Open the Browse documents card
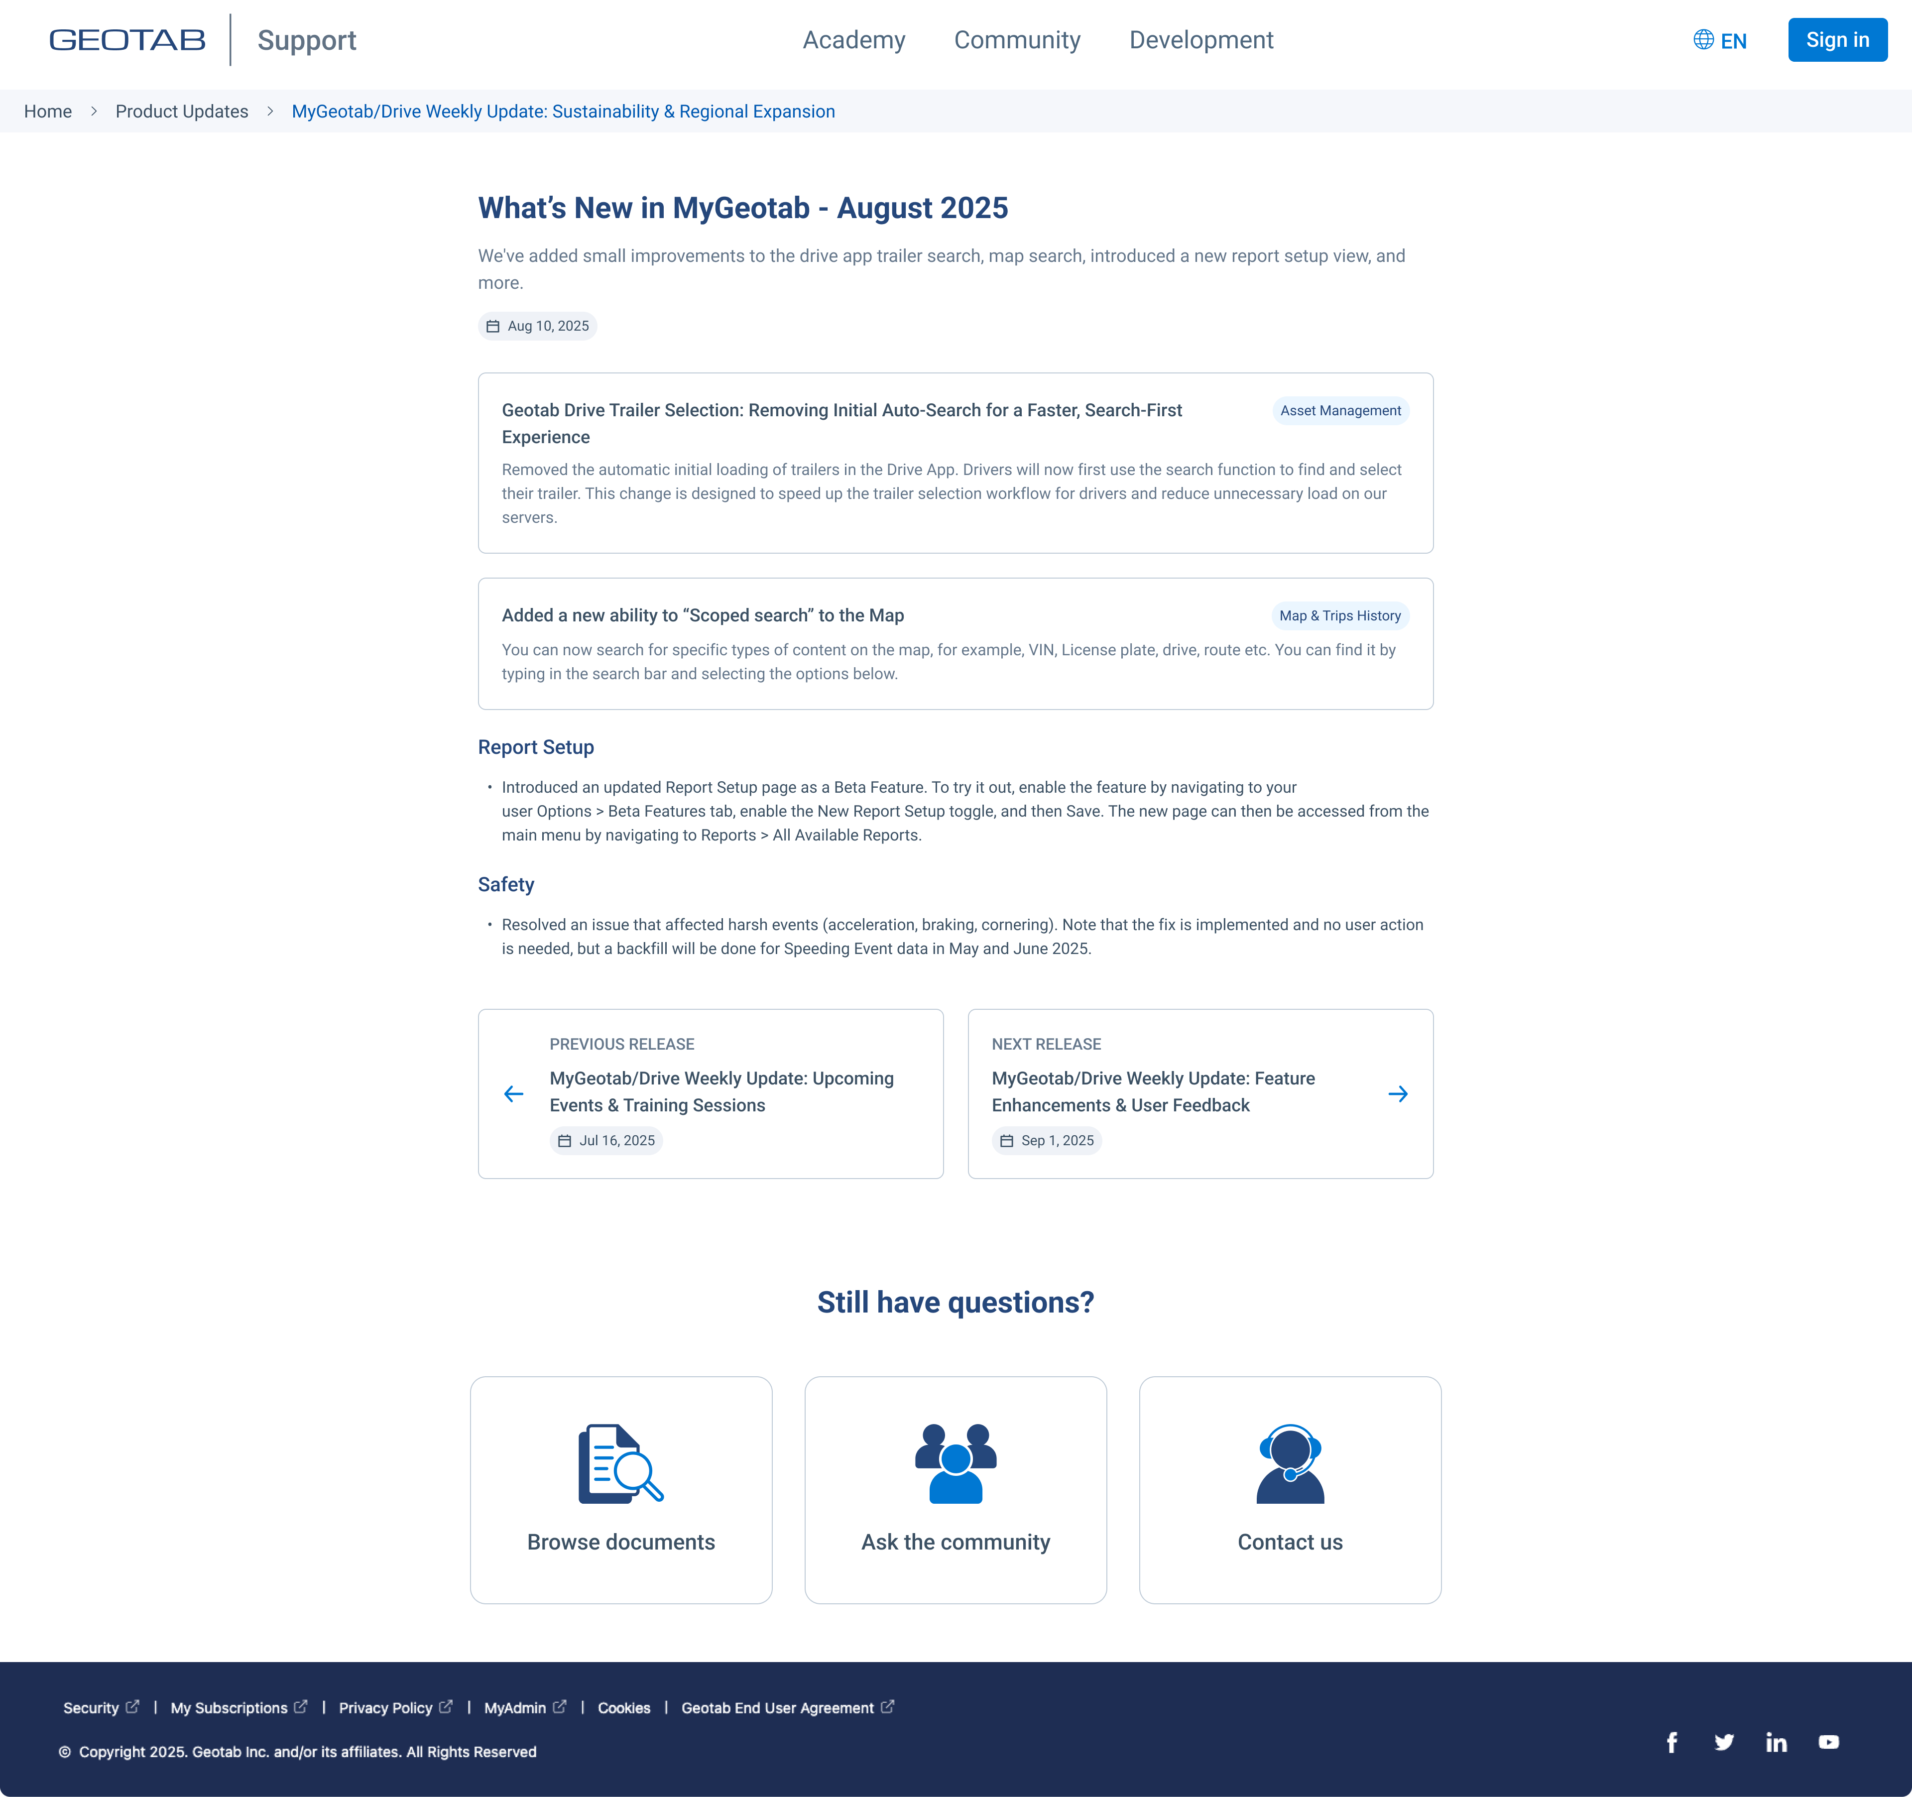Screen dimensions: 1912x1797 pos(621,1490)
